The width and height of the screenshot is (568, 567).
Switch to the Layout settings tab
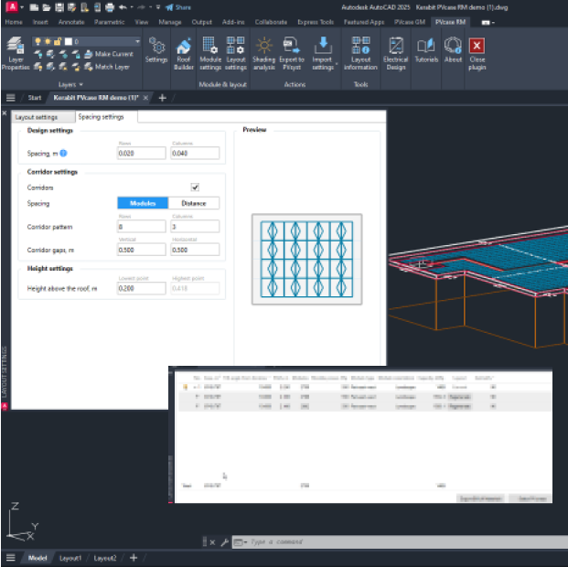(x=37, y=117)
